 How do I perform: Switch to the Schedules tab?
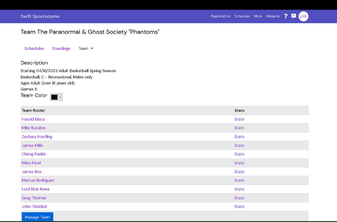pyautogui.click(x=34, y=49)
